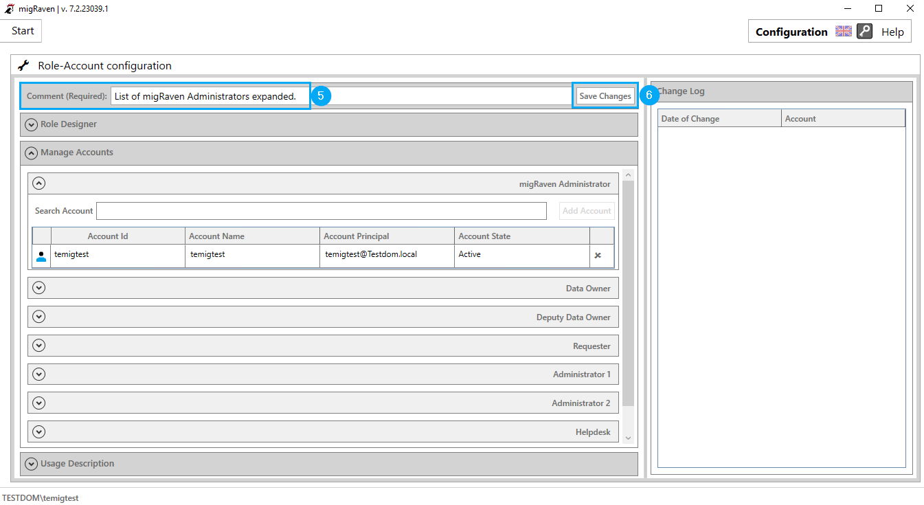Click the scroll up arrow of accounts list
The width and height of the screenshot is (924, 505).
click(628, 176)
